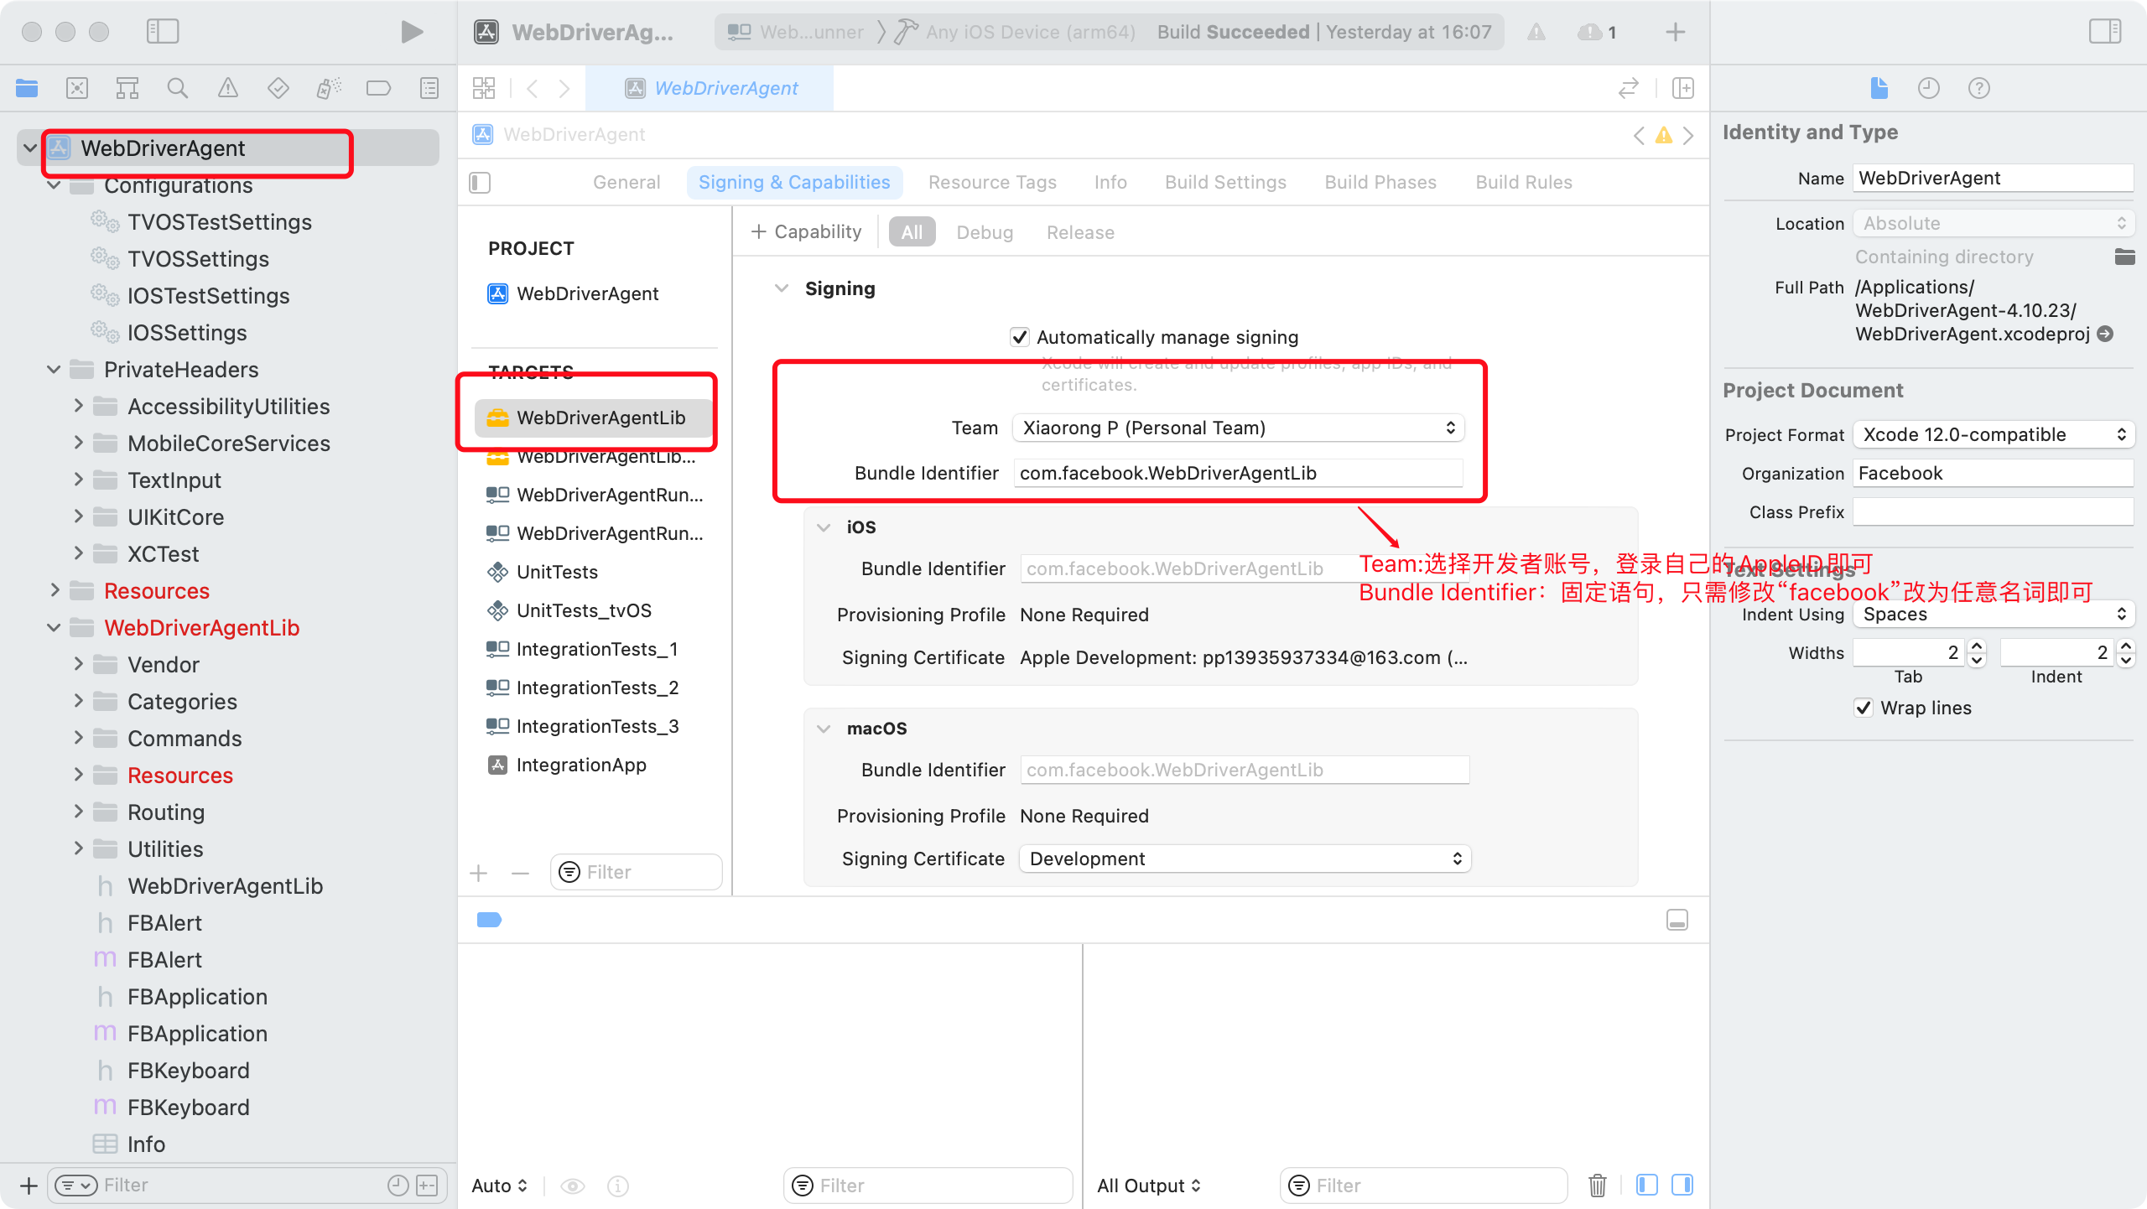The height and width of the screenshot is (1209, 2147).
Task: Toggle recent files filter
Action: point(398,1185)
